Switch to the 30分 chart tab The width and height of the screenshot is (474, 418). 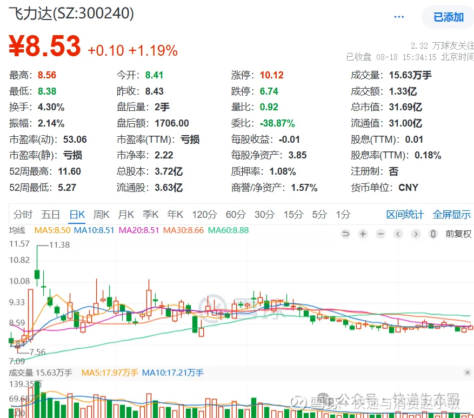[264, 215]
